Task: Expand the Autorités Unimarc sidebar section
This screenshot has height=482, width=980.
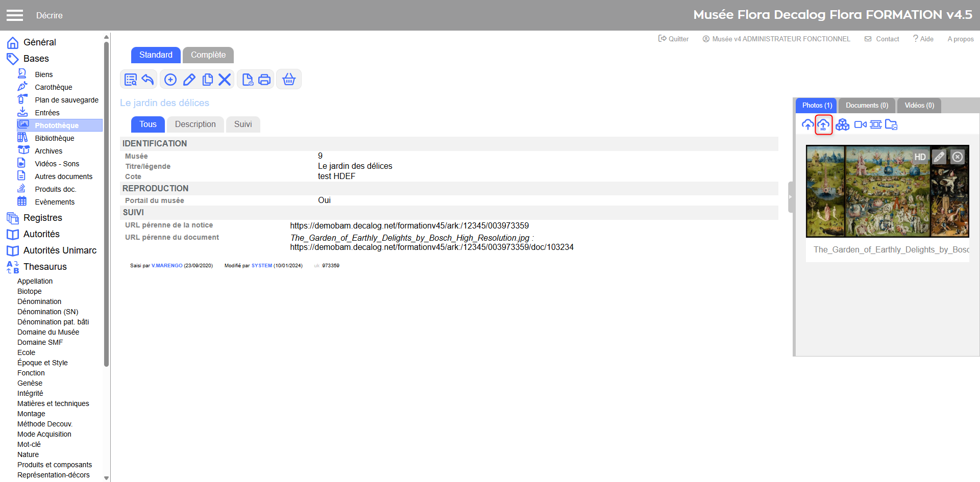Action: pyautogui.click(x=60, y=250)
